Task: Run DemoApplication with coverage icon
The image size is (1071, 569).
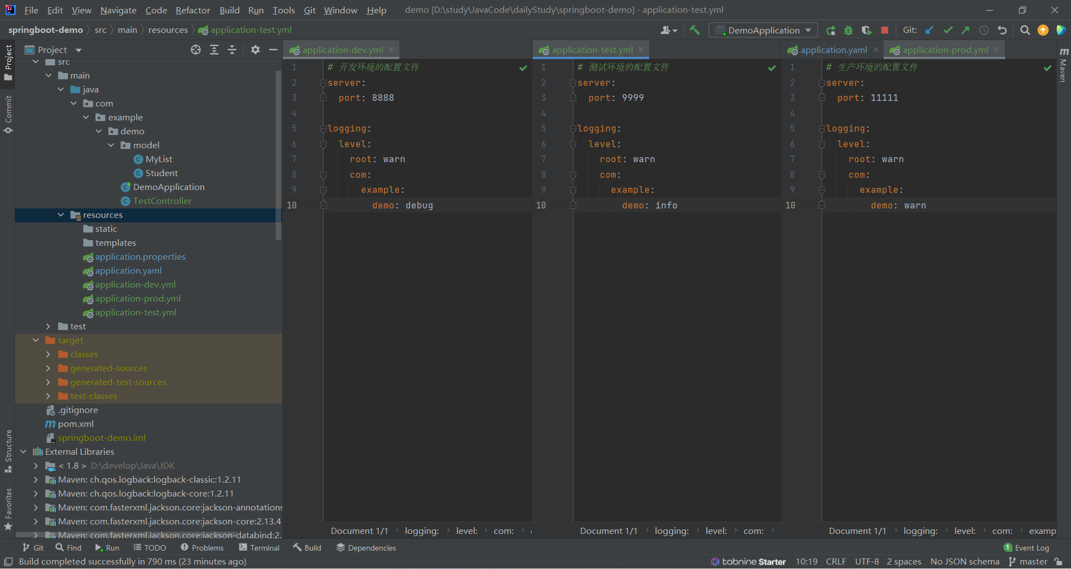Action: tap(866, 30)
